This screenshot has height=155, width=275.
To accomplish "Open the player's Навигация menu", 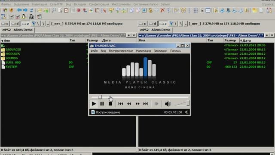I will click(143, 51).
